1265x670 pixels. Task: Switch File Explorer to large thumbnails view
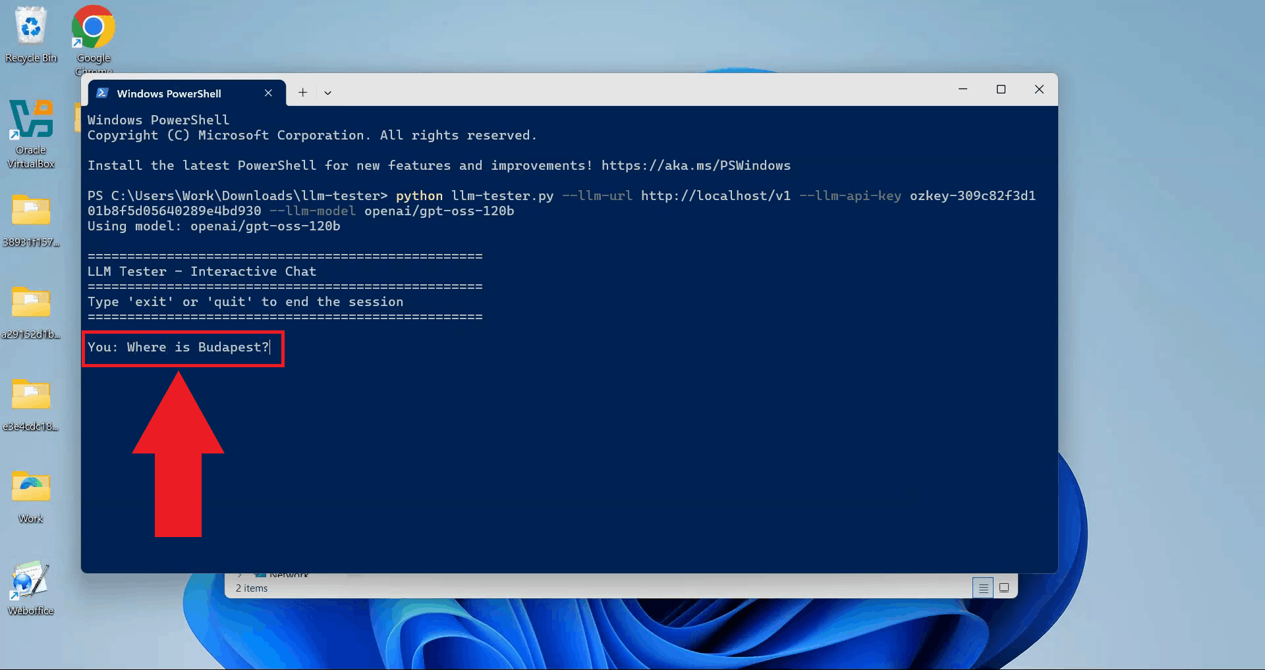pos(1004,588)
